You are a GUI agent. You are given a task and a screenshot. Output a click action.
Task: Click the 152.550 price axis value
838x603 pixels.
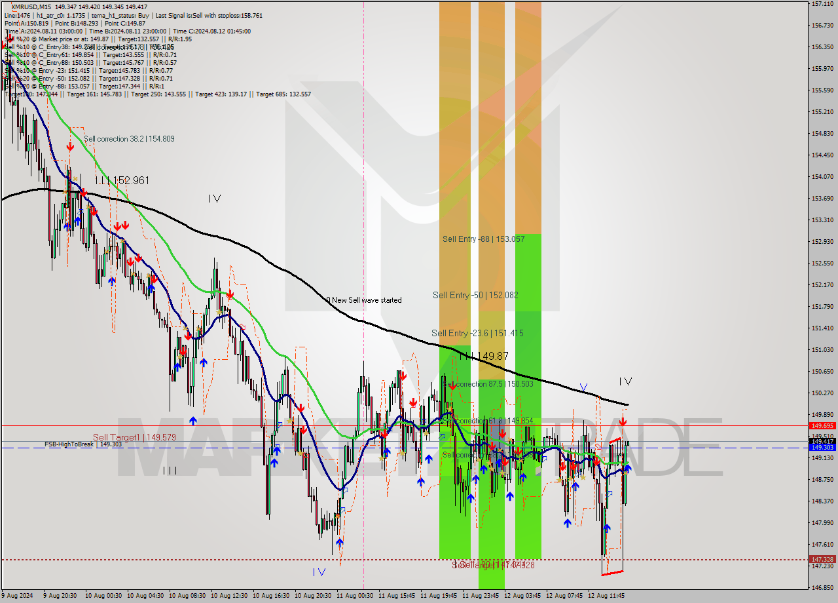822,263
